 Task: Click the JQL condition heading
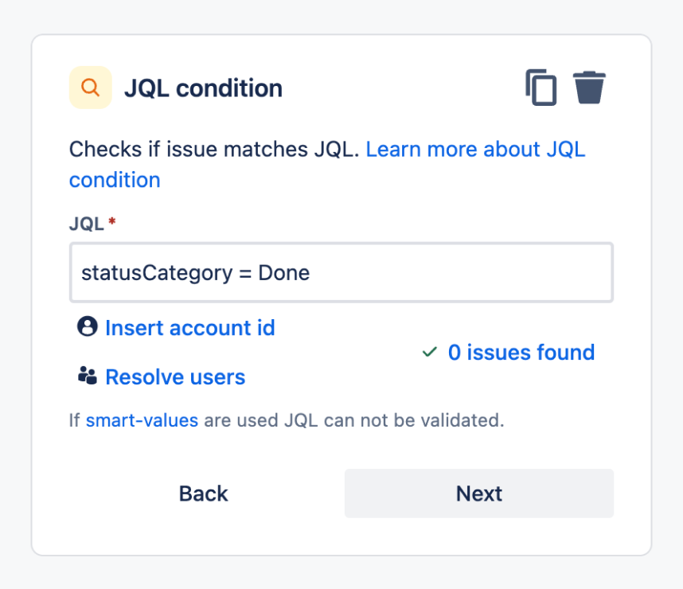pyautogui.click(x=204, y=88)
